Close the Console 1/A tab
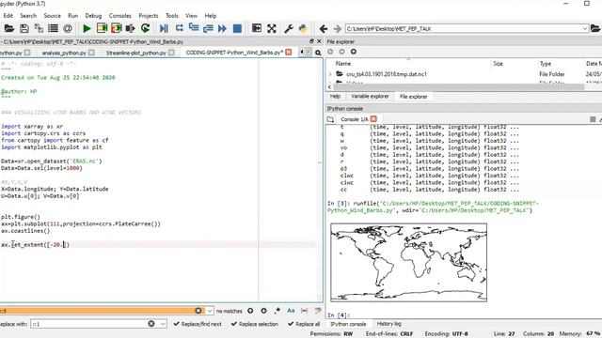 pos(373,119)
